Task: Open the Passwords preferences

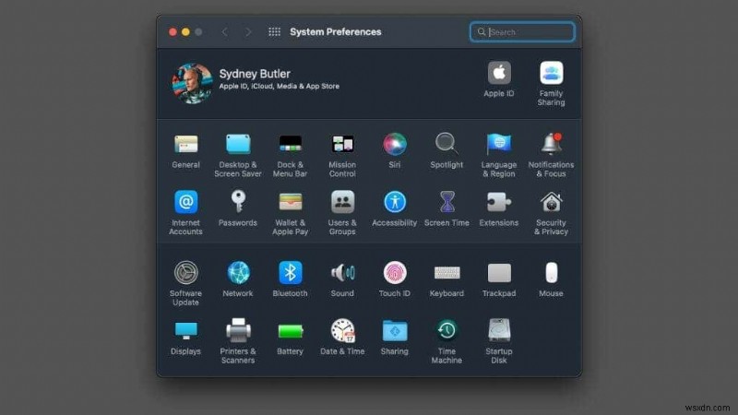Action: [238, 202]
